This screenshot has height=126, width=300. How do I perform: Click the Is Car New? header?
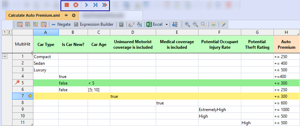pyautogui.click(x=73, y=45)
